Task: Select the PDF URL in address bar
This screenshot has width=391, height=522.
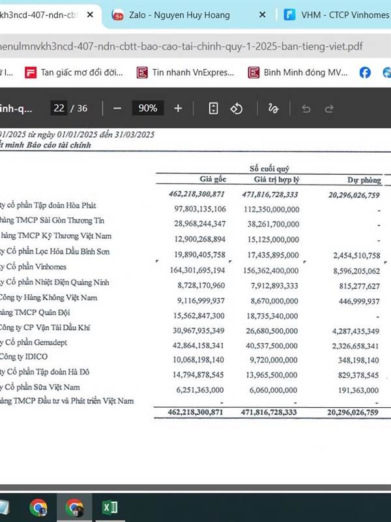Action: [181, 46]
